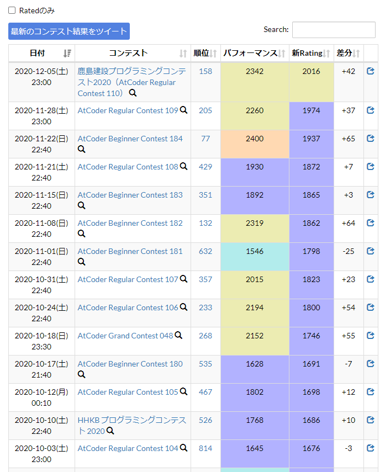Click magnifier icon for Regular Contest 110
Screen dimensions: 385x472
[133, 93]
